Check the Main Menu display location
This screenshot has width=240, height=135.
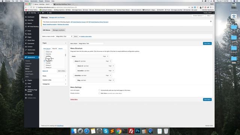coord(99,93)
